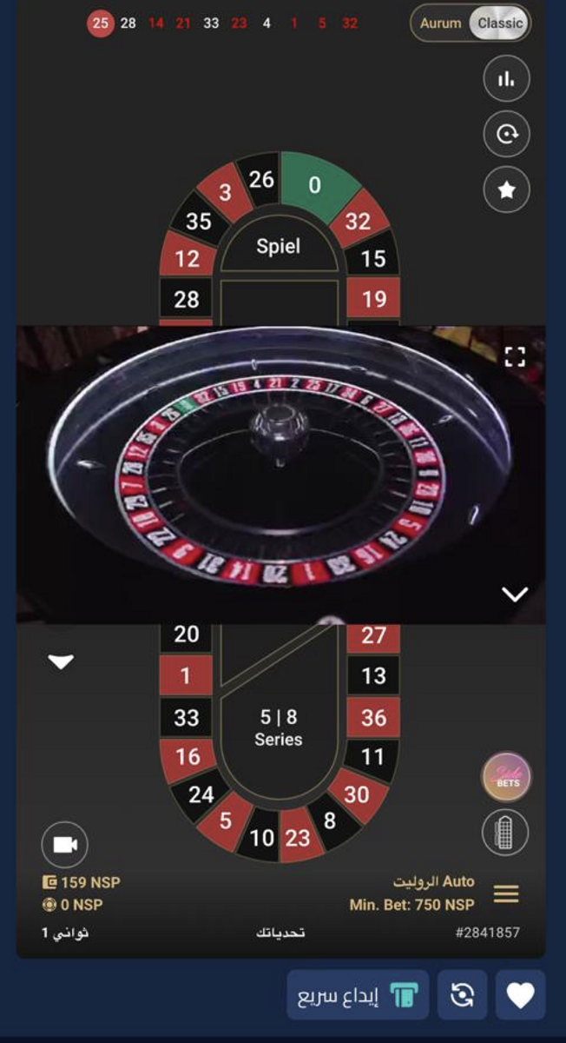Open the statistics bar chart icon
The width and height of the screenshot is (566, 1043).
click(x=506, y=78)
